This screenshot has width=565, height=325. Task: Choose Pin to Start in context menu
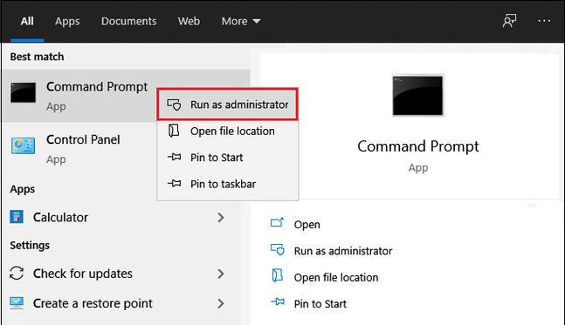pyautogui.click(x=228, y=158)
